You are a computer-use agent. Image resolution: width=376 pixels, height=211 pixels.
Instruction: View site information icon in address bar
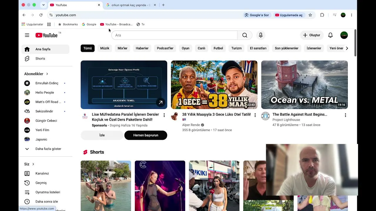coord(51,15)
